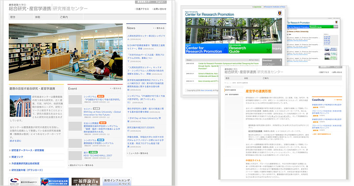
Task: Open the red-brick building thumbnail
Action: click(x=20, y=106)
